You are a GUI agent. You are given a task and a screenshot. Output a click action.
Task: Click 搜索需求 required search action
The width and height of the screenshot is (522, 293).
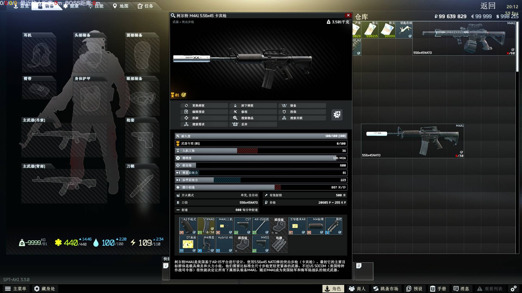(204, 124)
